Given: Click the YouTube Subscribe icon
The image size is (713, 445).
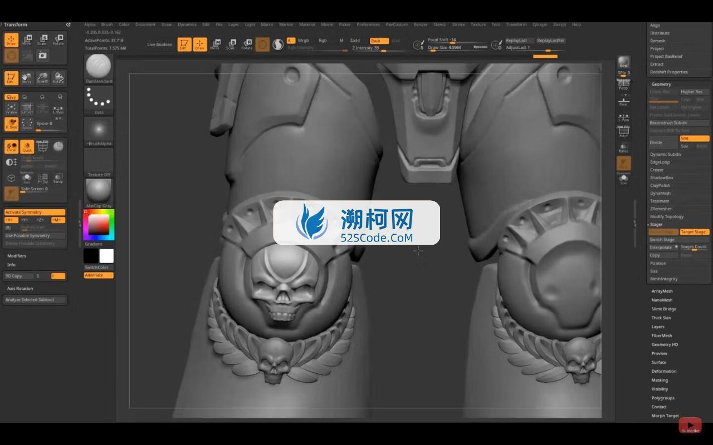Looking at the screenshot, I should tap(690, 426).
